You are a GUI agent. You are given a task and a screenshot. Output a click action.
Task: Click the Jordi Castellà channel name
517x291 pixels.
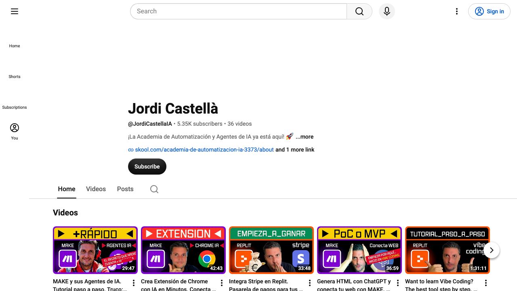tap(173, 108)
